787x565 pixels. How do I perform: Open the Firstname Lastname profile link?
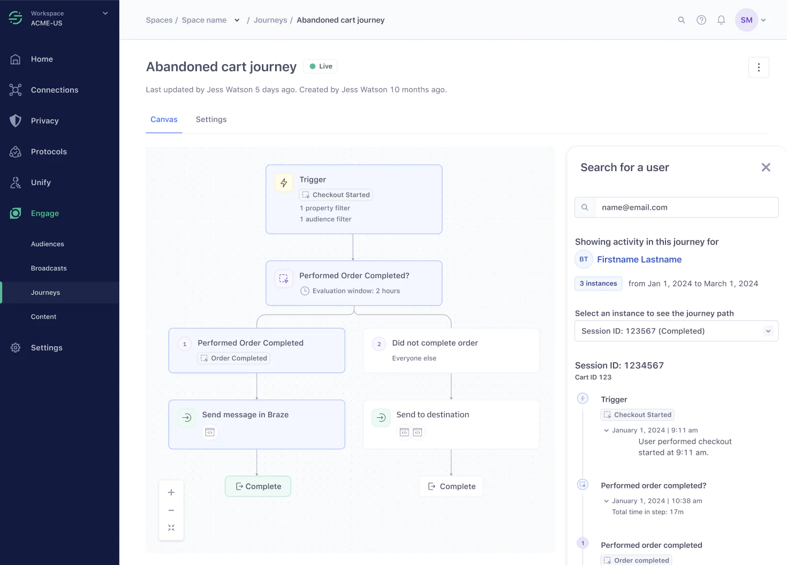pos(639,259)
